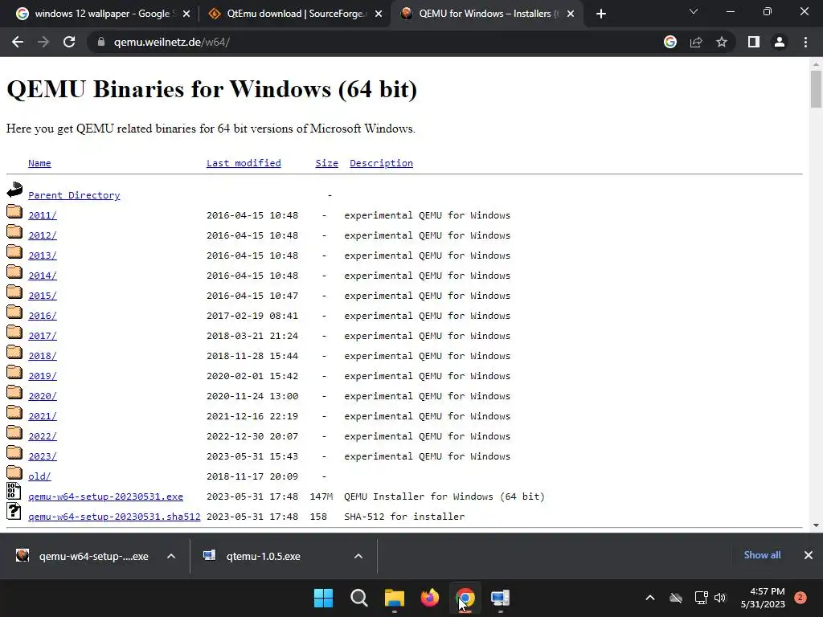This screenshot has width=823, height=617.
Task: Open File Explorer from taskbar
Action: [394, 598]
